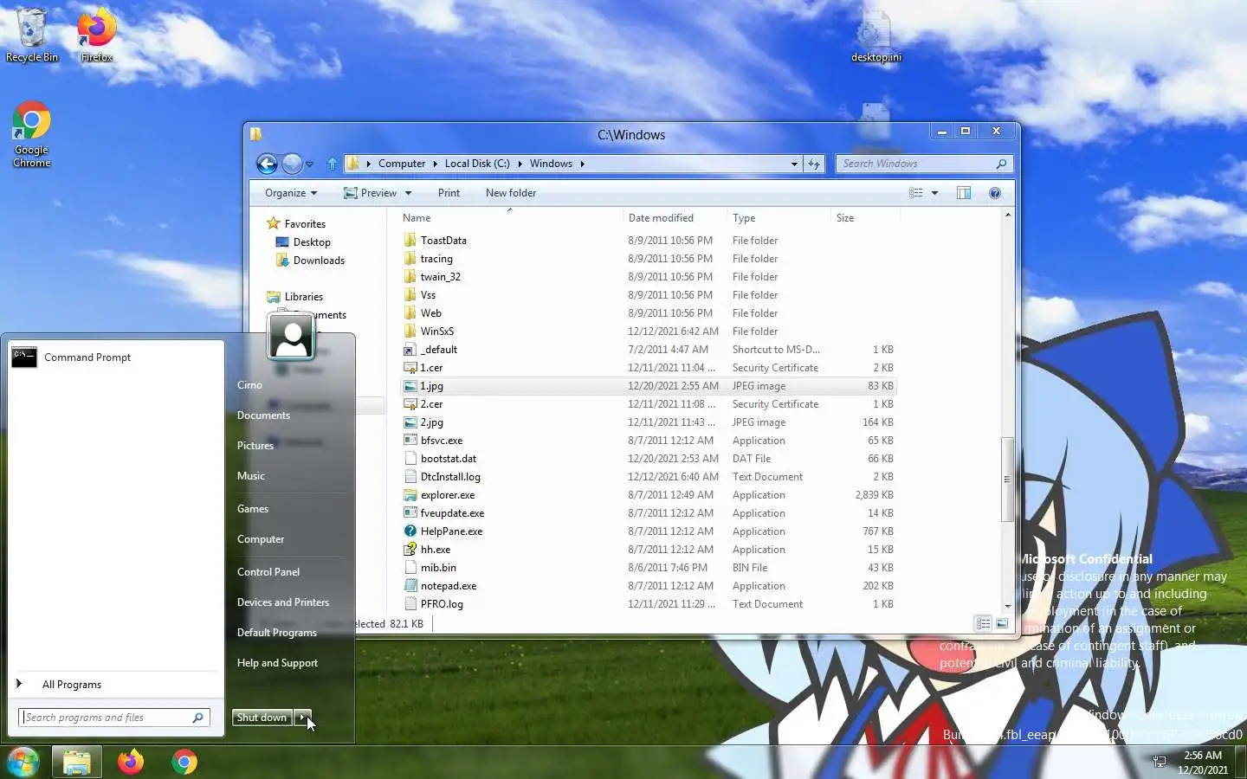The image size is (1247, 779).
Task: Click the user account picture
Action: click(291, 336)
